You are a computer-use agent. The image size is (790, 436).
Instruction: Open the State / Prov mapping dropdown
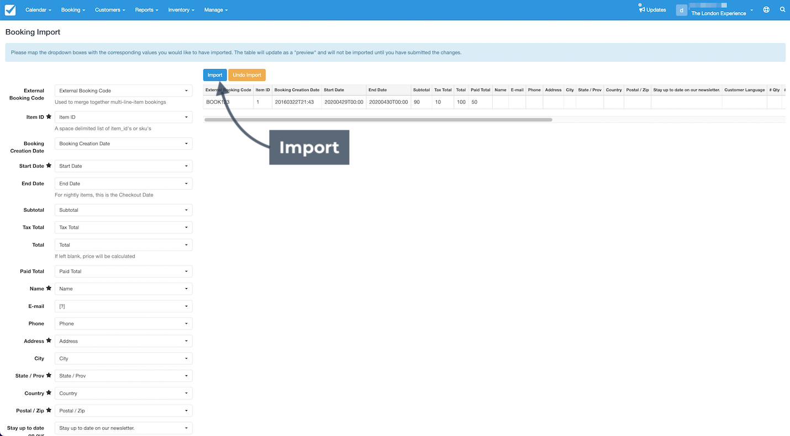pos(124,376)
